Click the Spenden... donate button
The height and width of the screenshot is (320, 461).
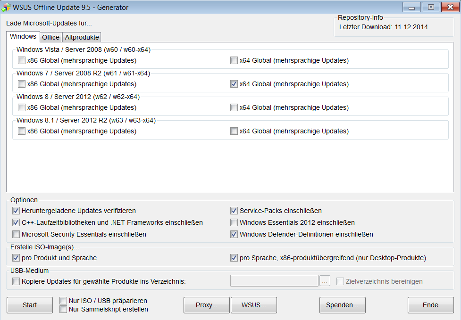pyautogui.click(x=342, y=305)
